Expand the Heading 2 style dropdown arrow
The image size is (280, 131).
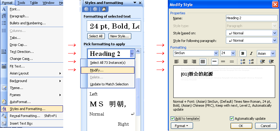pos(132,54)
